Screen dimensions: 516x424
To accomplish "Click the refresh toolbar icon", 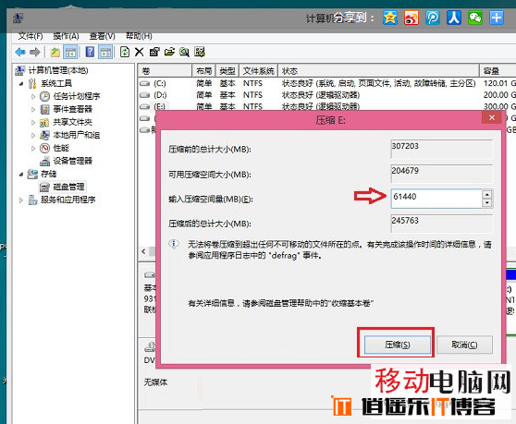I will 125,52.
